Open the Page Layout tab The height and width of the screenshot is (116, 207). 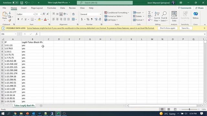tap(37, 8)
